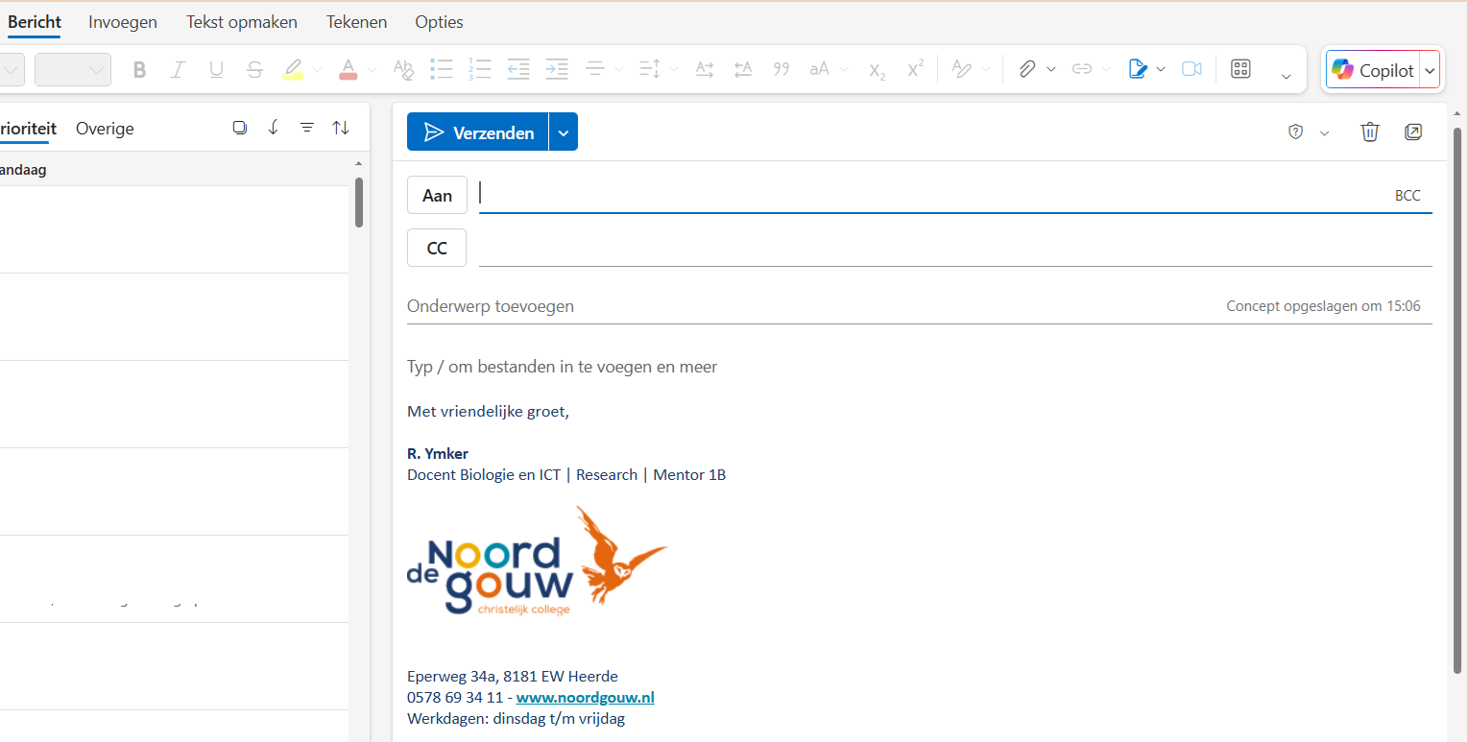Open the Verzenden send options dropdown

[564, 132]
